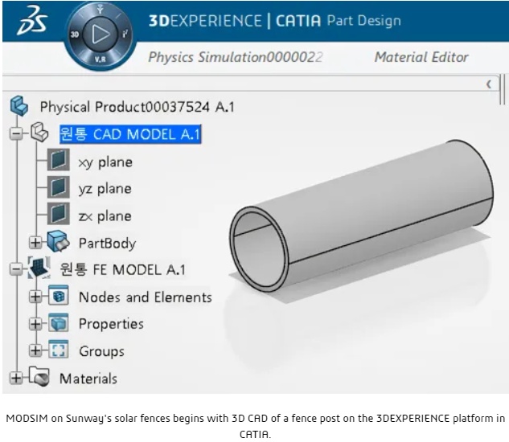Expand the PartBody node
Viewport: 509px width, 442px height.
[x=35, y=243]
